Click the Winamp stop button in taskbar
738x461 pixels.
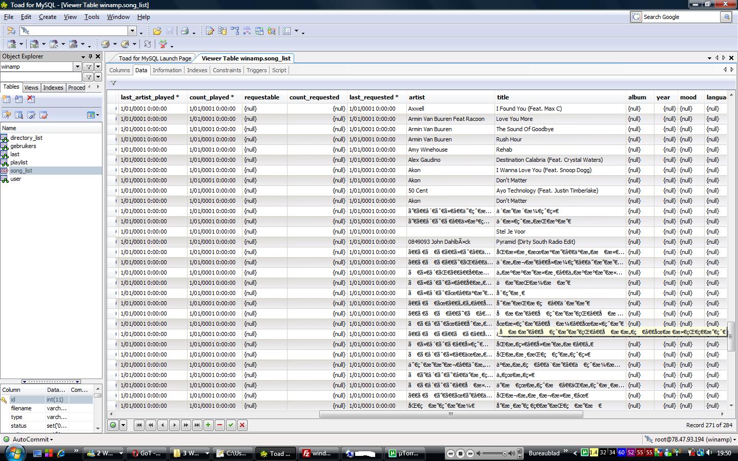click(460, 453)
